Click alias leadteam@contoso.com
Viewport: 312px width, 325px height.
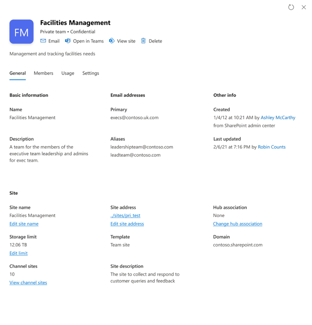135,155
